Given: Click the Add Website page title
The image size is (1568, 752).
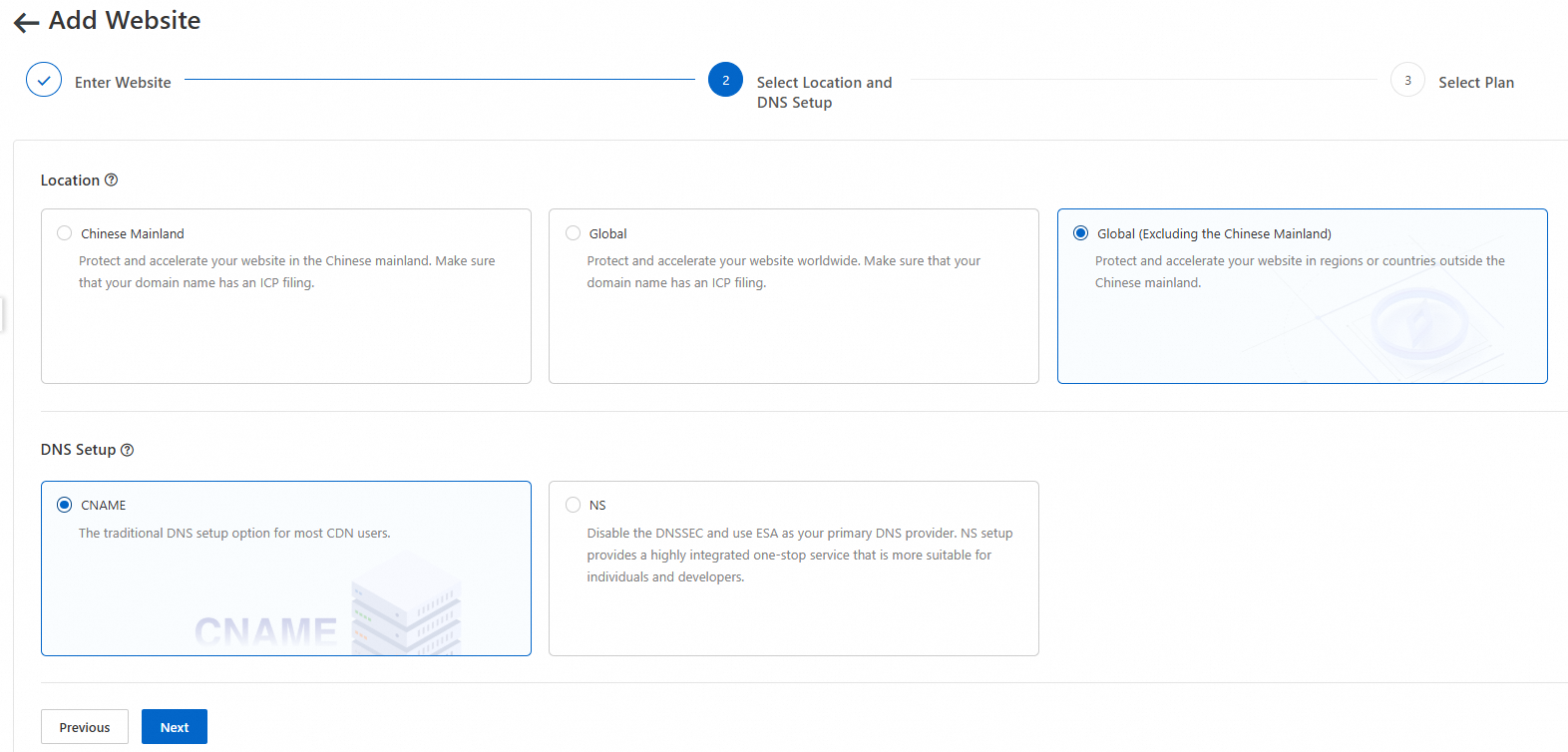Looking at the screenshot, I should (125, 21).
